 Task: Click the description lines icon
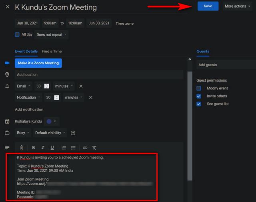7,148
